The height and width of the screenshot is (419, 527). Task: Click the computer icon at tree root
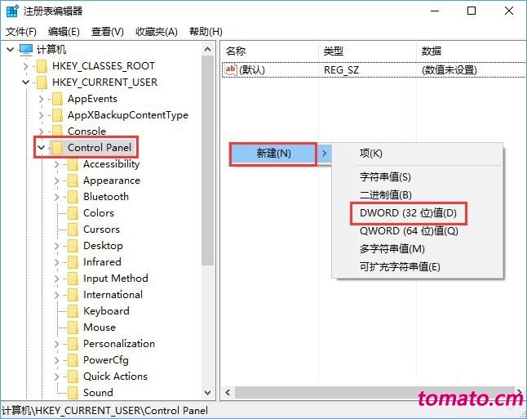[26, 50]
